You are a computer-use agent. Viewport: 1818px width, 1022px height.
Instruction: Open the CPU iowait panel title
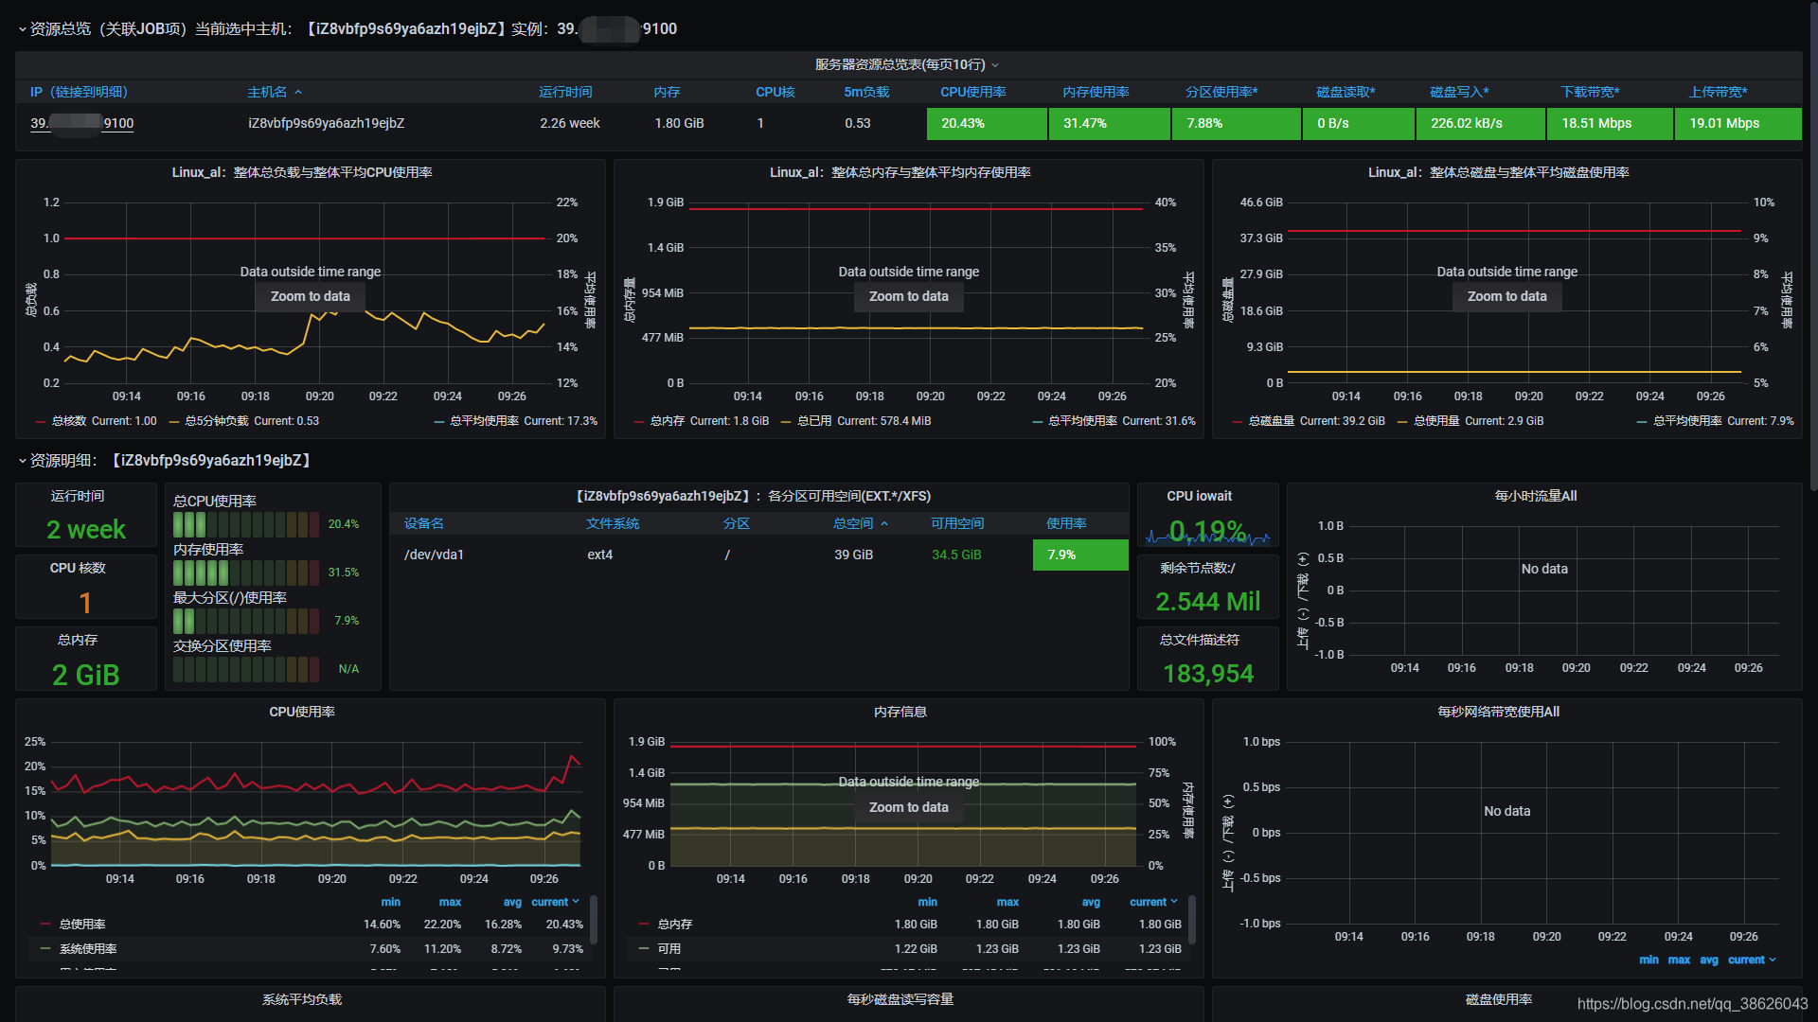click(x=1199, y=496)
